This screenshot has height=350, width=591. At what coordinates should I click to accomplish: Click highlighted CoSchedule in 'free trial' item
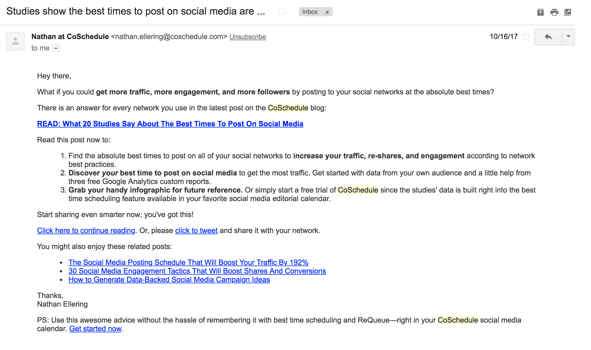click(x=358, y=190)
